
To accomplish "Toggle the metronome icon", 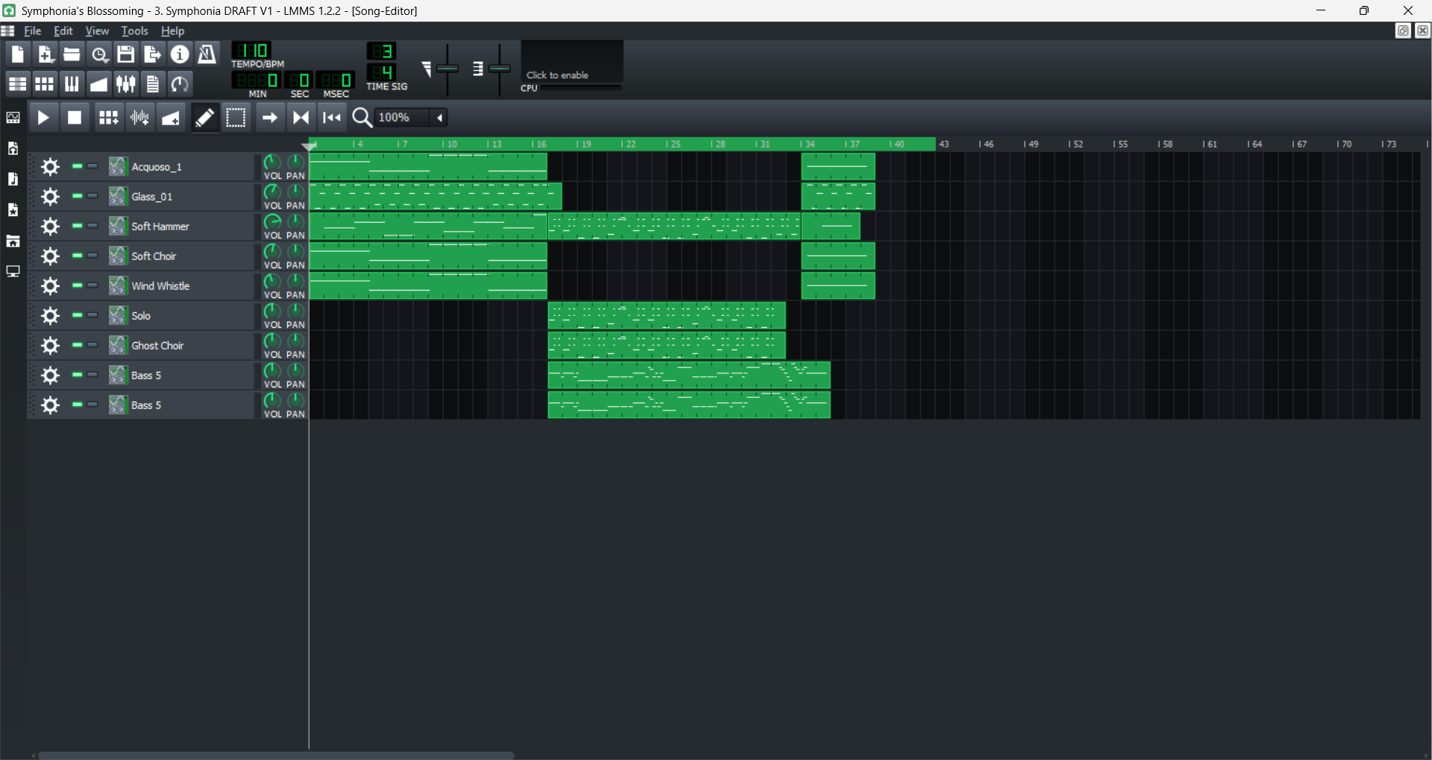I will pos(207,54).
